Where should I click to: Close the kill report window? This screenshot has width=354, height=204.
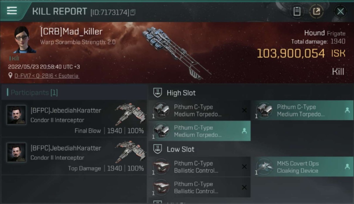pos(340,11)
